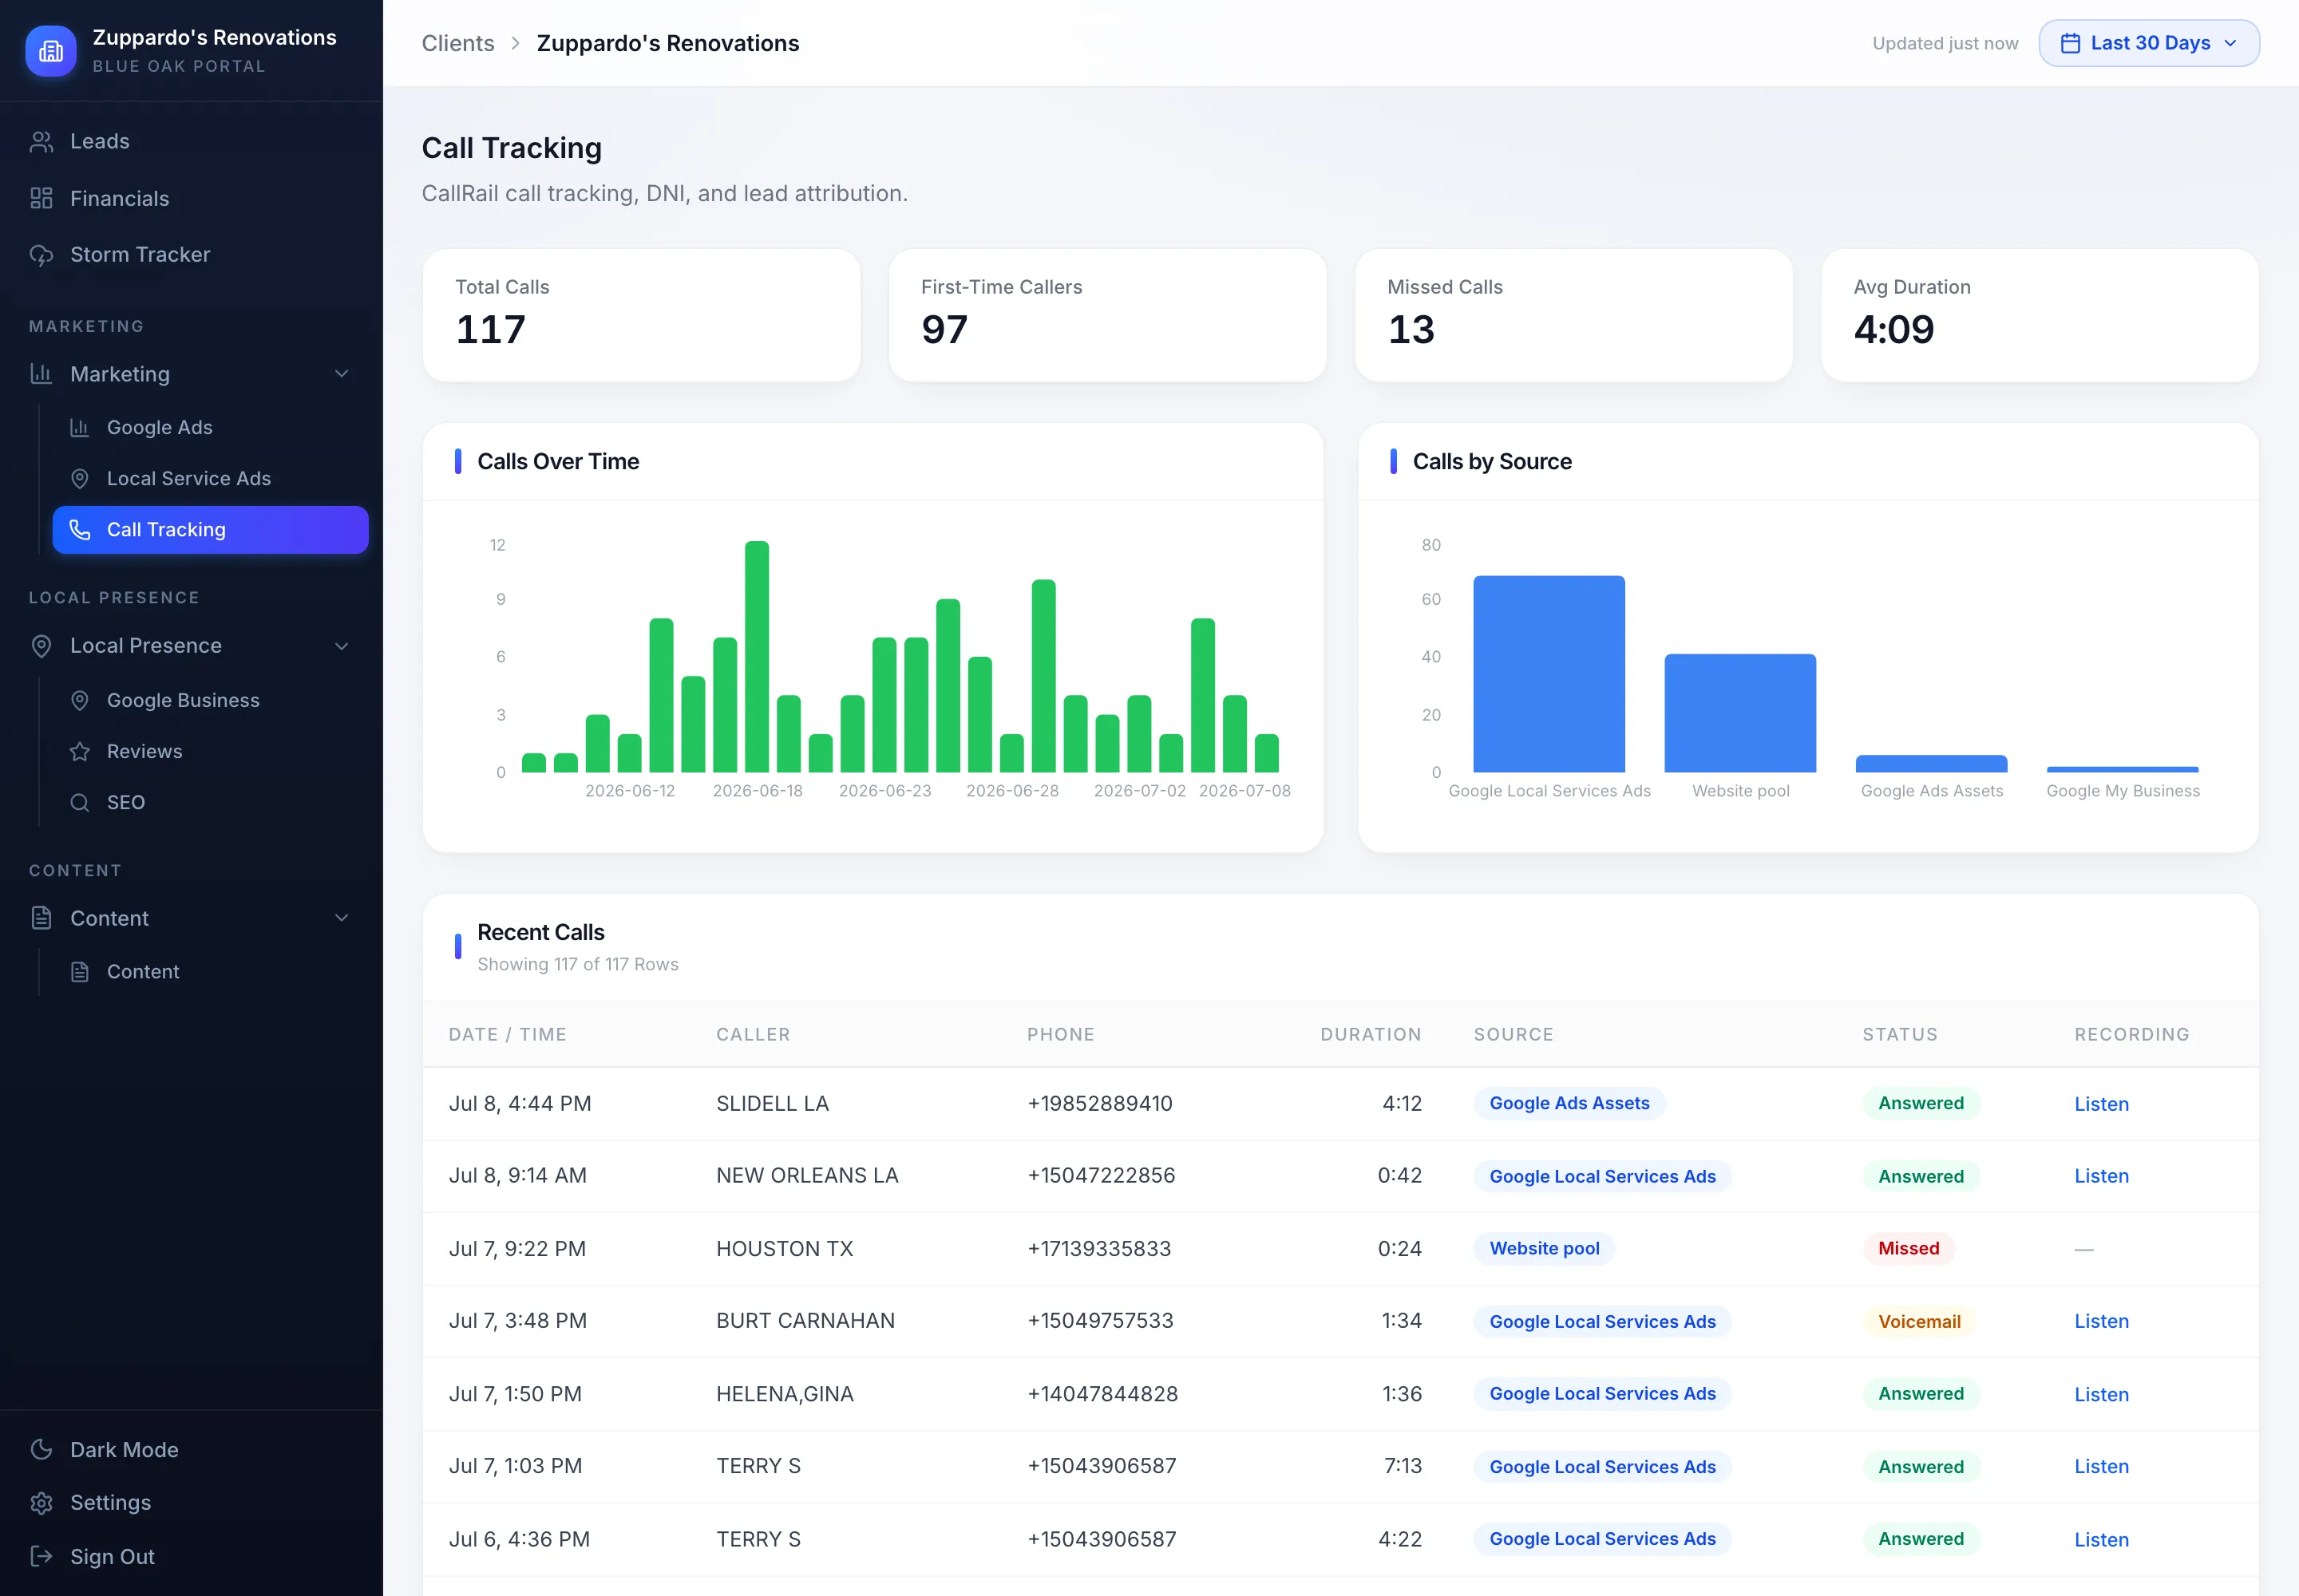Click the STATUS column header

(1900, 1034)
